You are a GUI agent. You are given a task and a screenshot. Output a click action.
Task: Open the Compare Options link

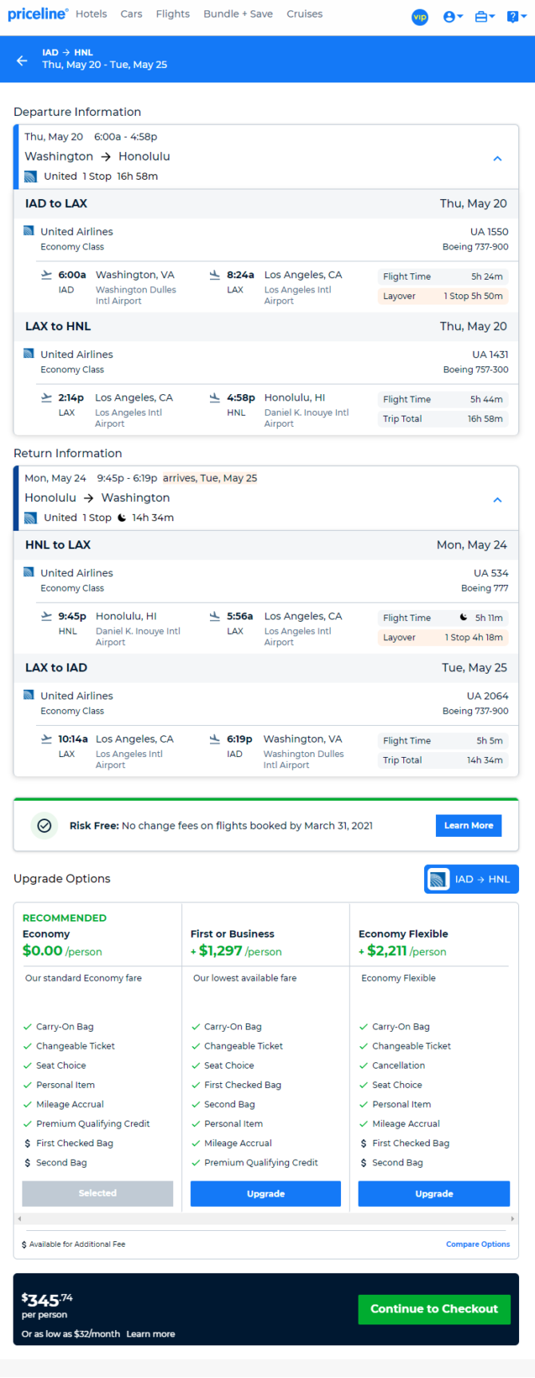pos(478,1244)
